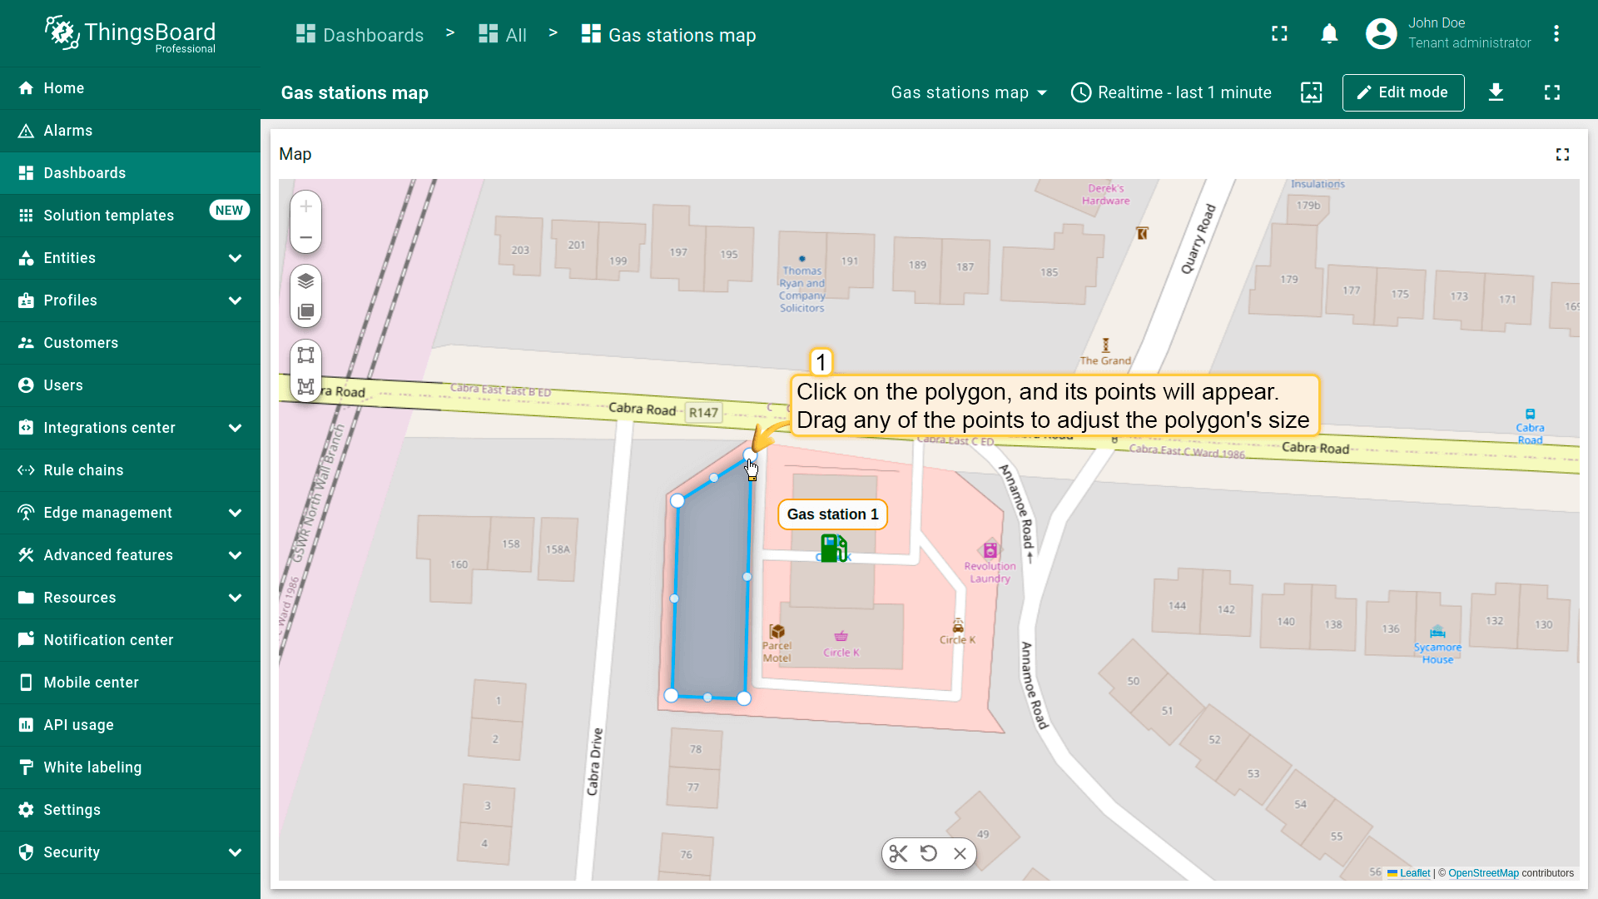
Task: Click the green gas station marker
Action: (833, 548)
